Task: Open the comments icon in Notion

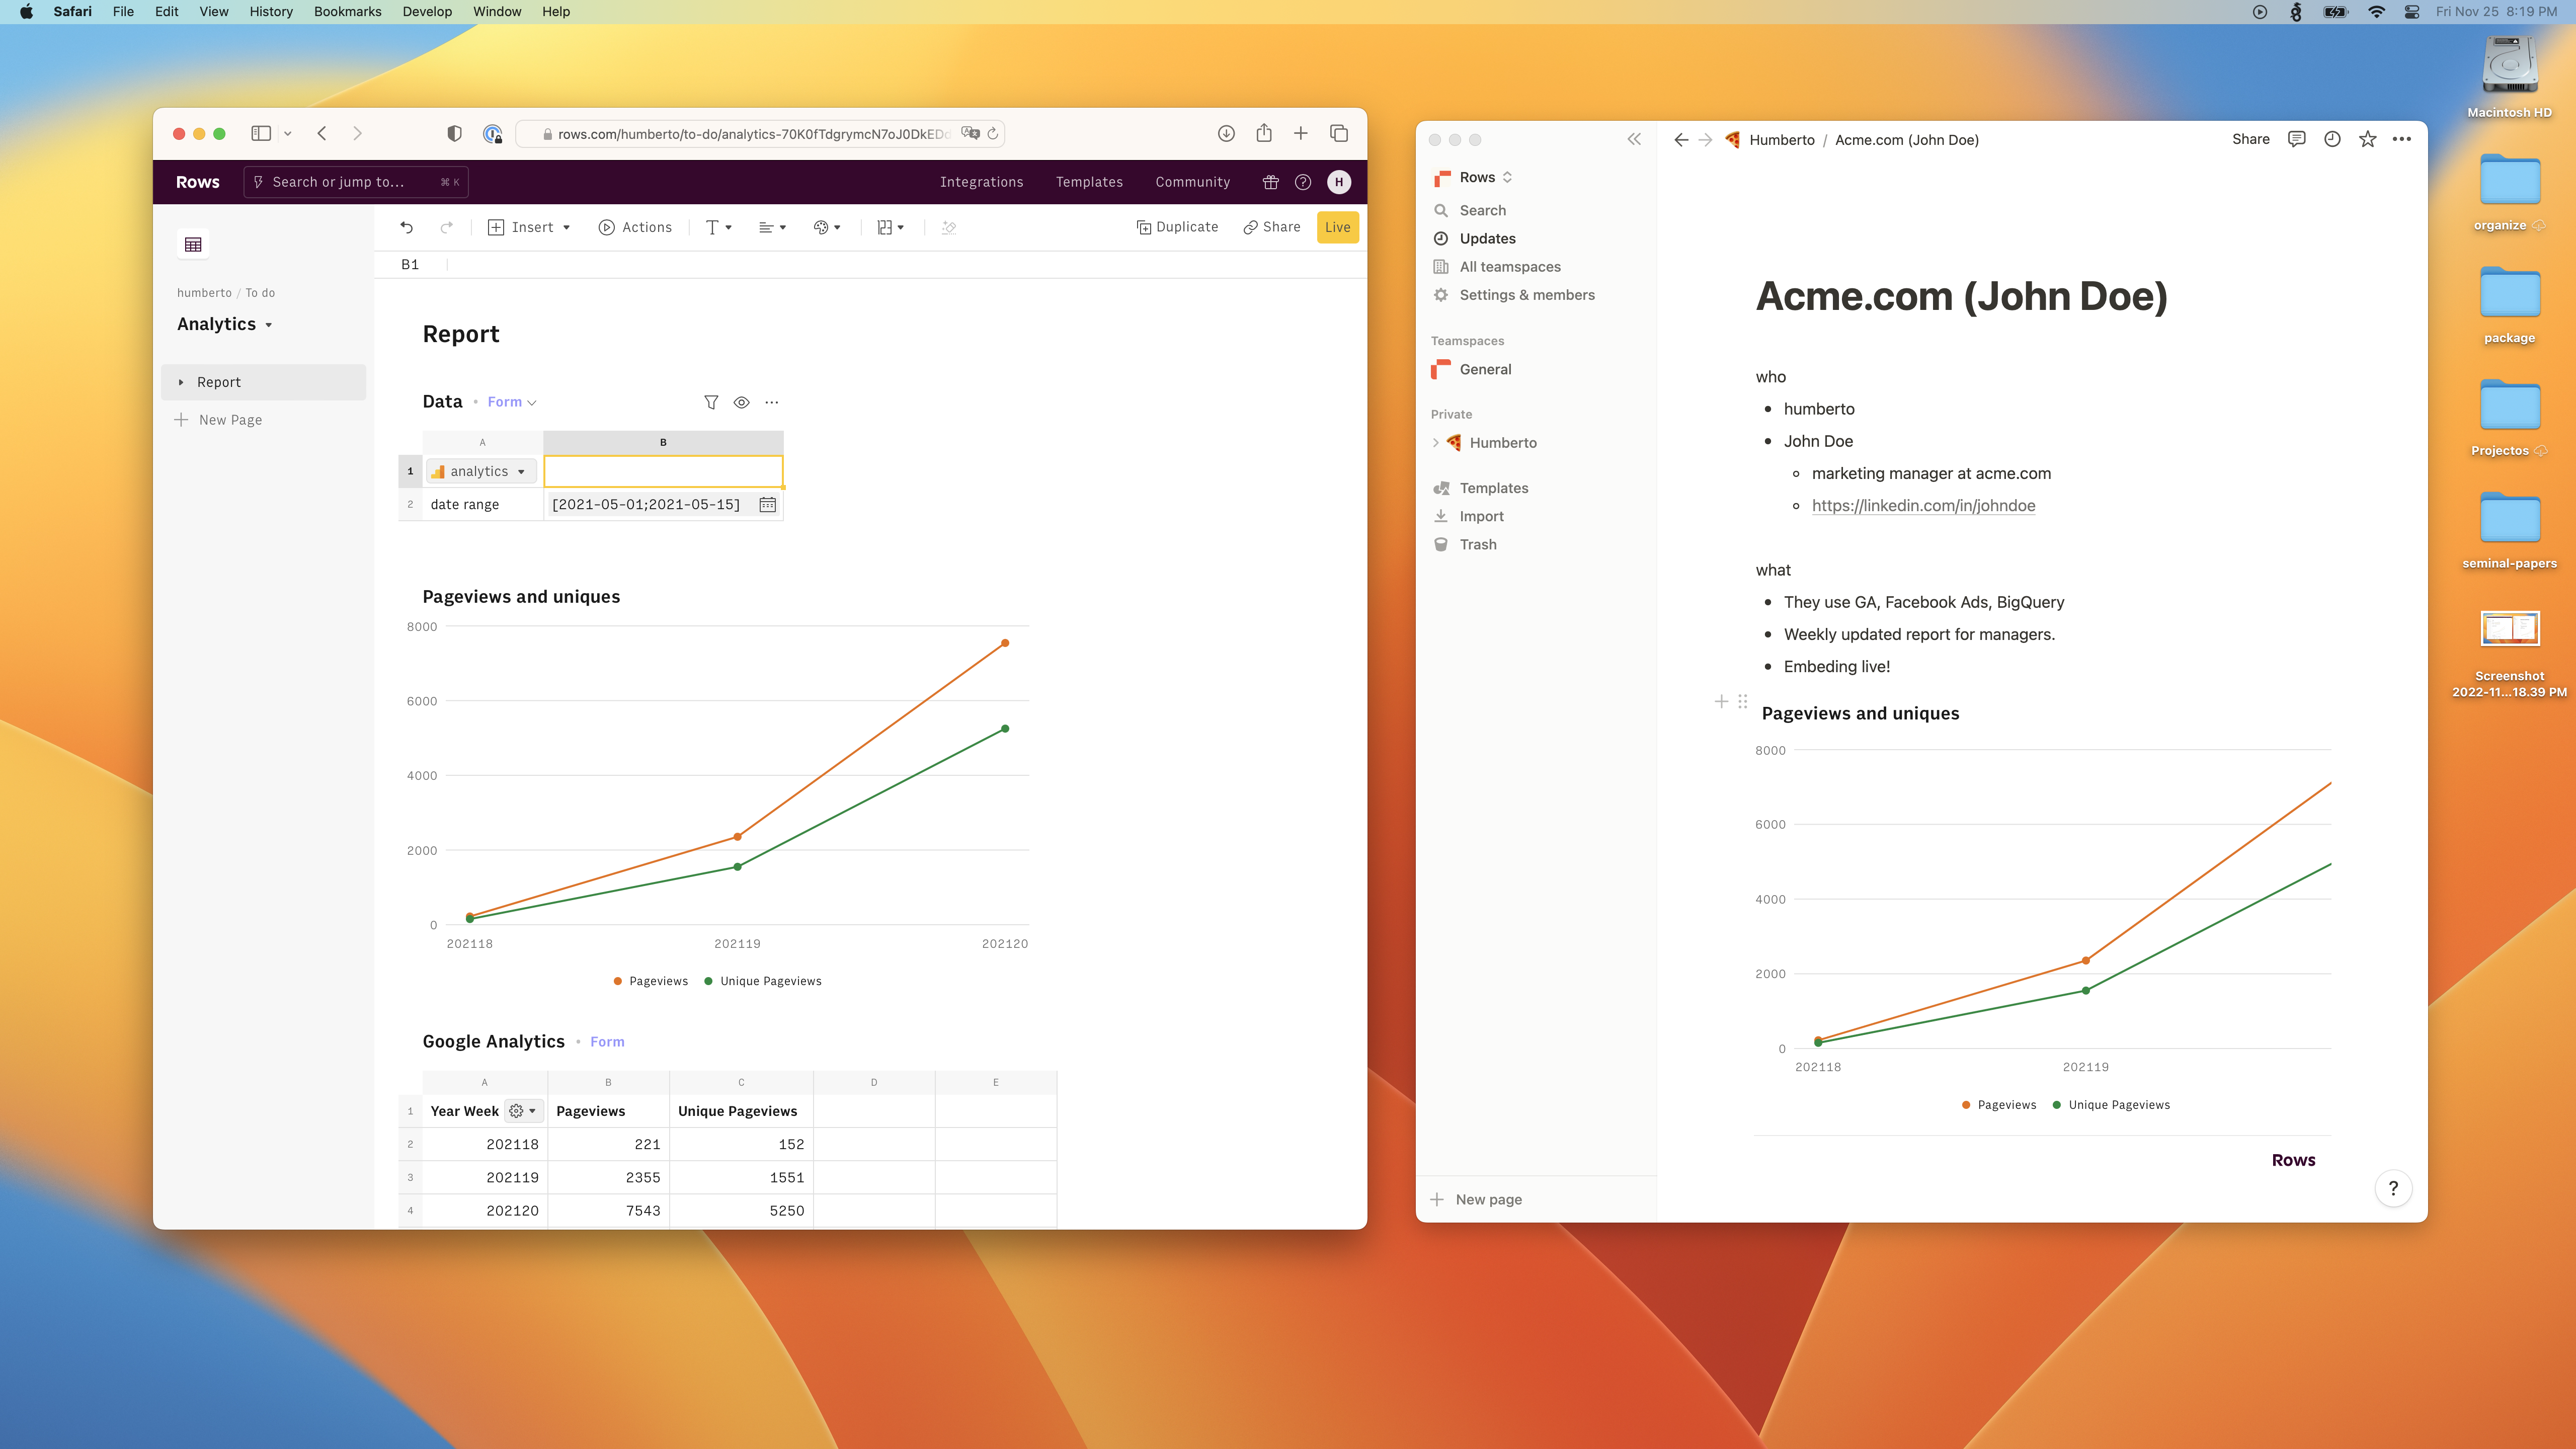Action: [2296, 139]
